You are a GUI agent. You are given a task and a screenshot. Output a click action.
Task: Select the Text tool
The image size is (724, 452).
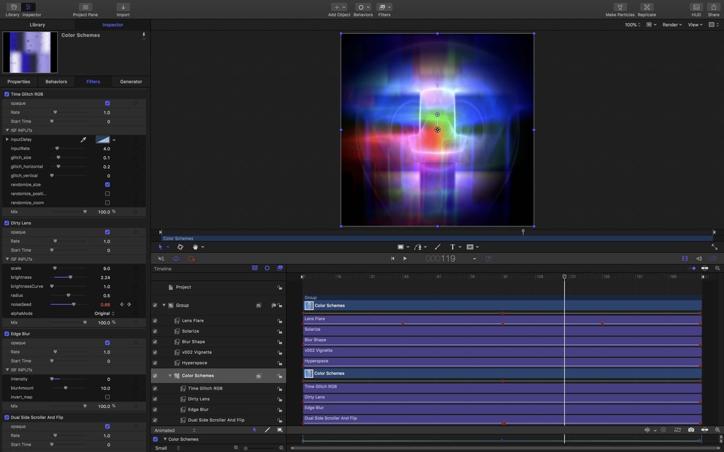[453, 246]
